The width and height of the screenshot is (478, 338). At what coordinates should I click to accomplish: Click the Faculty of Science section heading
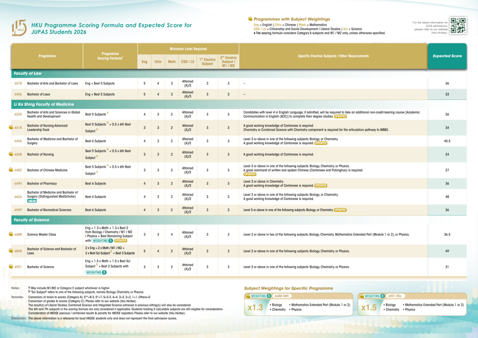31,220
